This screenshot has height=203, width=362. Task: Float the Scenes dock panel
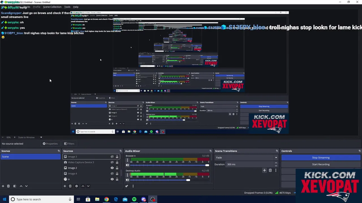pos(59,151)
